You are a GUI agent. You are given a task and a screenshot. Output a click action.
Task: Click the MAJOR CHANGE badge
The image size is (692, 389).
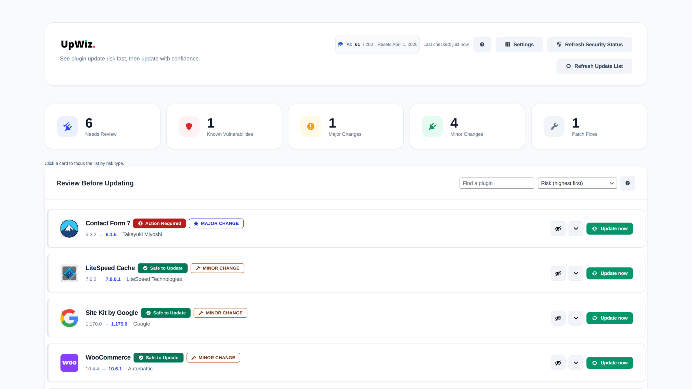216,223
